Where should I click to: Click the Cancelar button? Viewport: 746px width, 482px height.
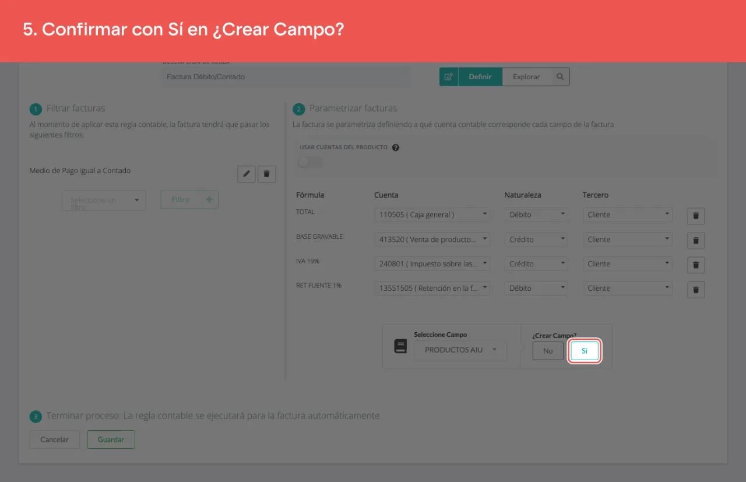54,439
